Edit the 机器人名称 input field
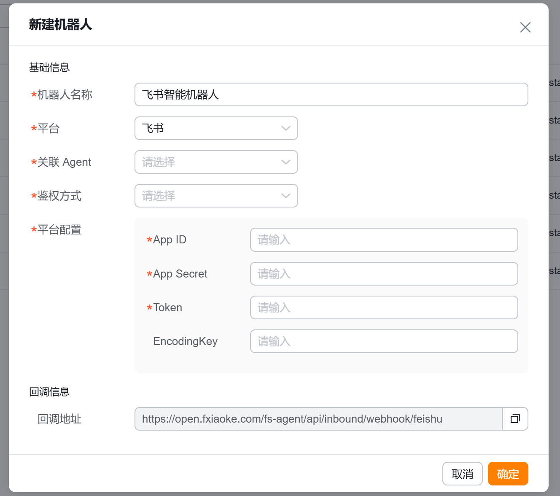This screenshot has height=496, width=560. click(x=331, y=94)
